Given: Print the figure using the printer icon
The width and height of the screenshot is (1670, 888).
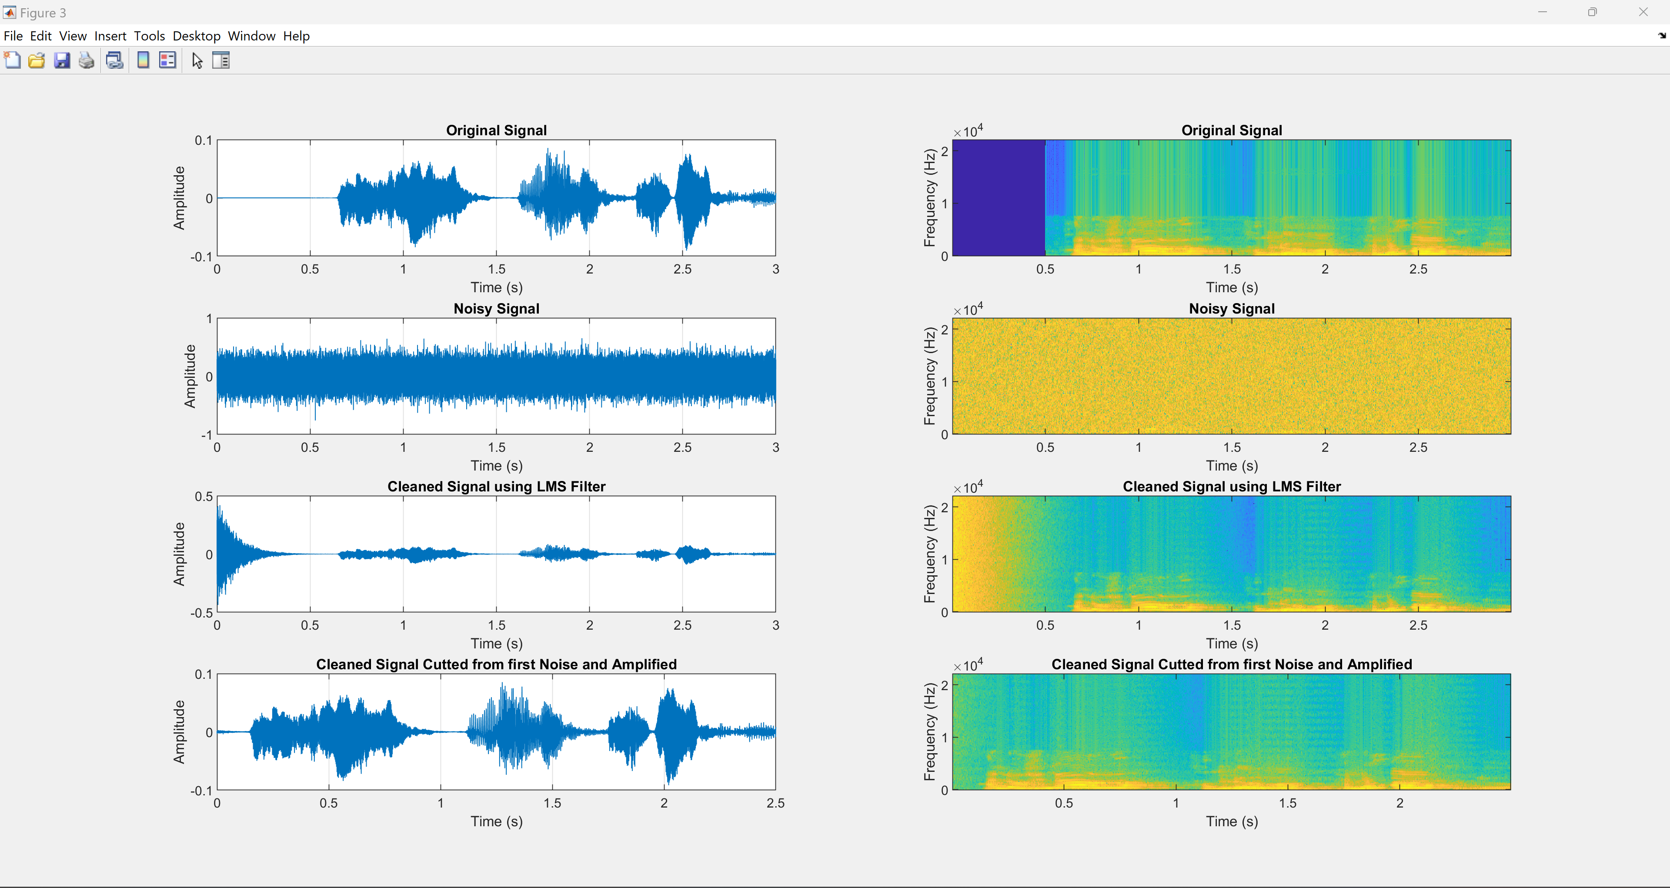Looking at the screenshot, I should pyautogui.click(x=86, y=60).
